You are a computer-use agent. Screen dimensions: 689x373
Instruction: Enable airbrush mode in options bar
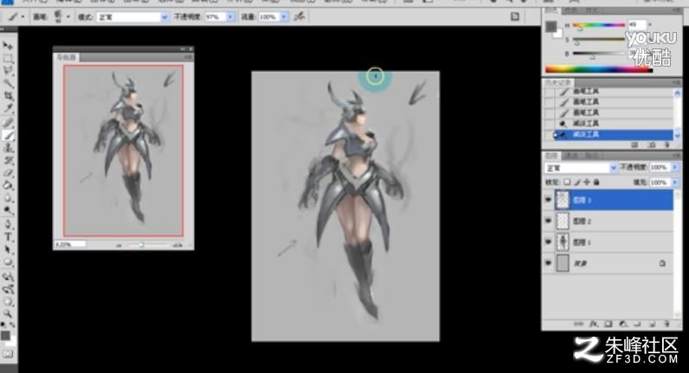(x=299, y=16)
